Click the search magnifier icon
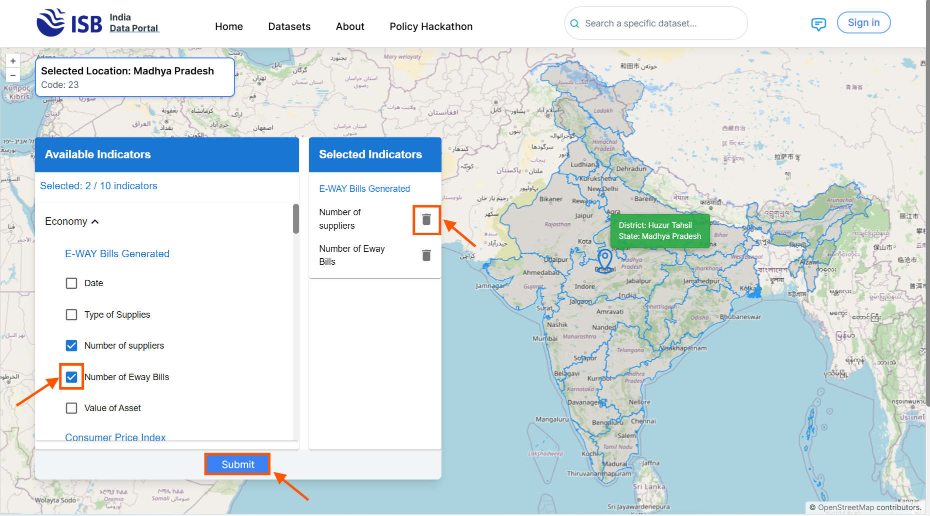This screenshot has width=930, height=516. pos(575,23)
